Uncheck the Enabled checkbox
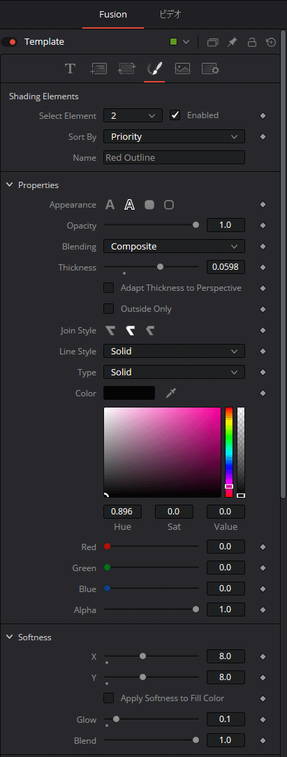Image resolution: width=287 pixels, height=757 pixels. 175,115
